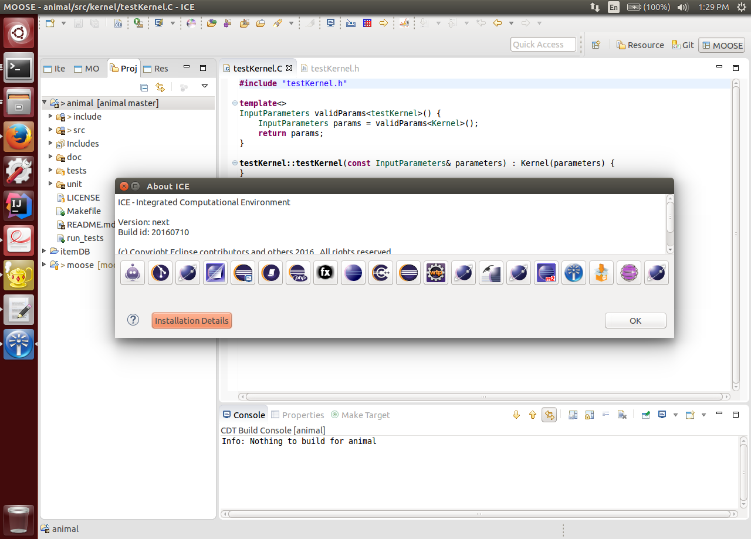Click the Git fork feature icon in About ICE
The width and height of the screenshot is (751, 539).
(x=160, y=273)
